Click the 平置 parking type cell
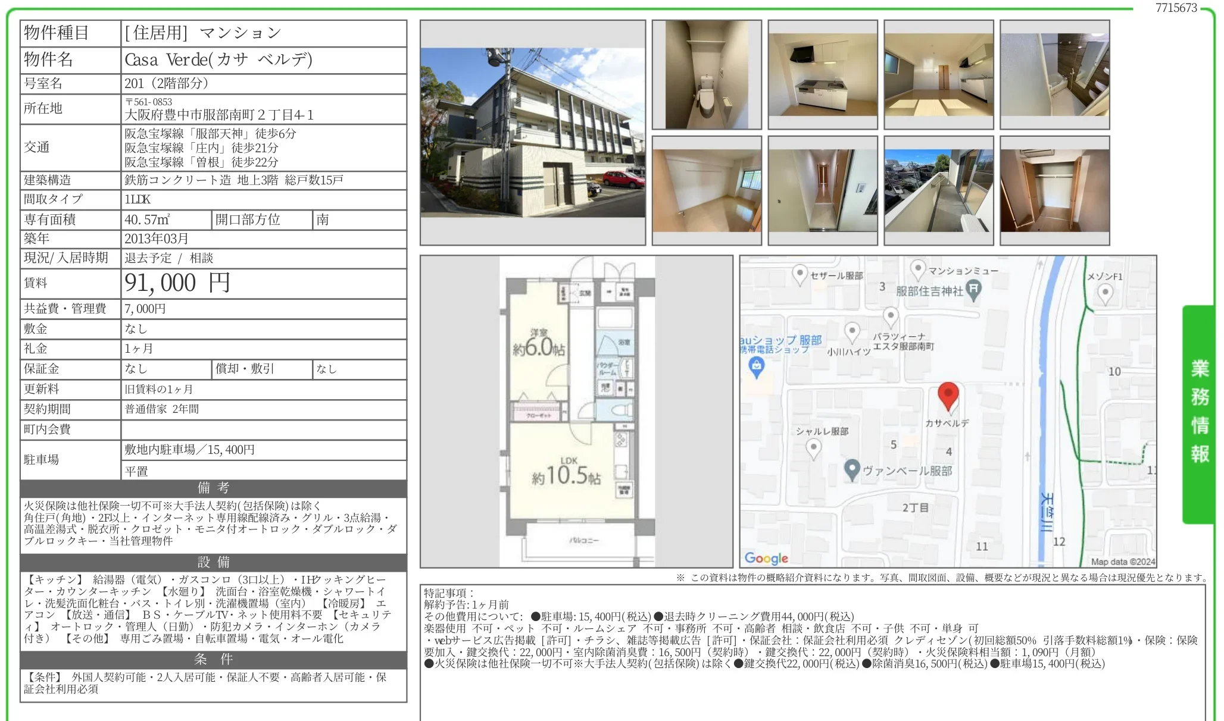 coord(264,471)
